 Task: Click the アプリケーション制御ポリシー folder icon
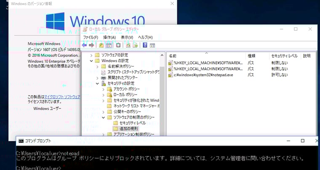[109, 134]
